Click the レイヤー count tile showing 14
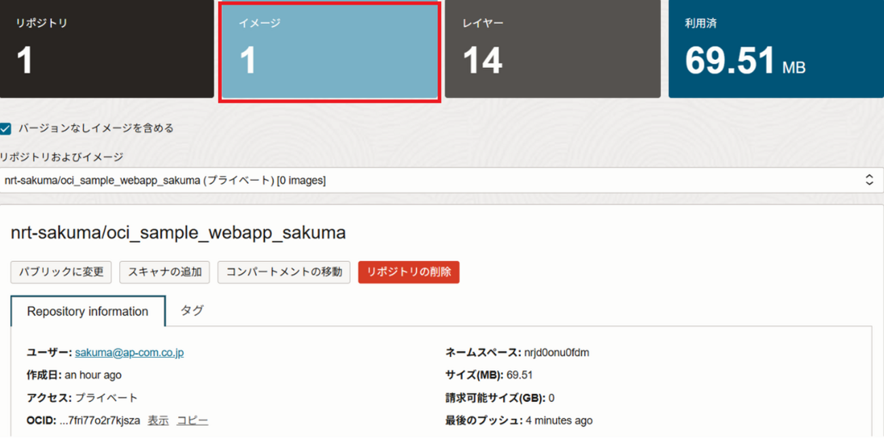Viewport: 884px width, 438px height. (x=553, y=49)
